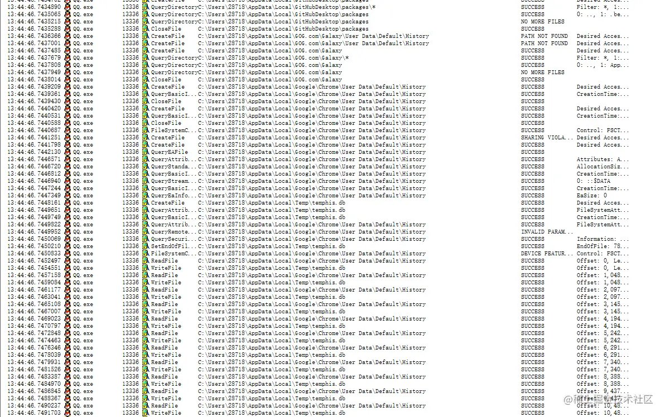Click the file operation icon at 13:44:46.7441251
The height and width of the screenshot is (417, 665).
click(146, 138)
